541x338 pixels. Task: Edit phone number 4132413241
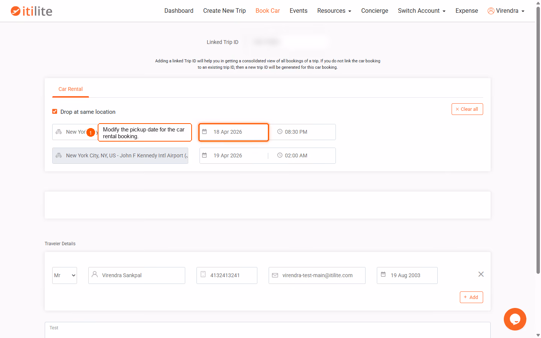[227, 275]
